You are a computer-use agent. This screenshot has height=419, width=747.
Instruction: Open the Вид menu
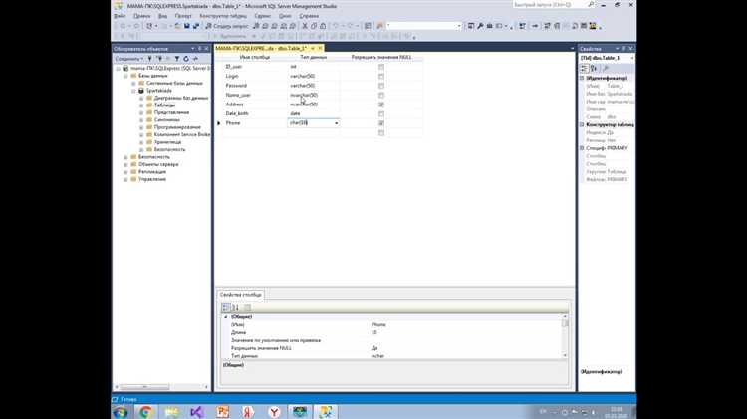pos(162,16)
